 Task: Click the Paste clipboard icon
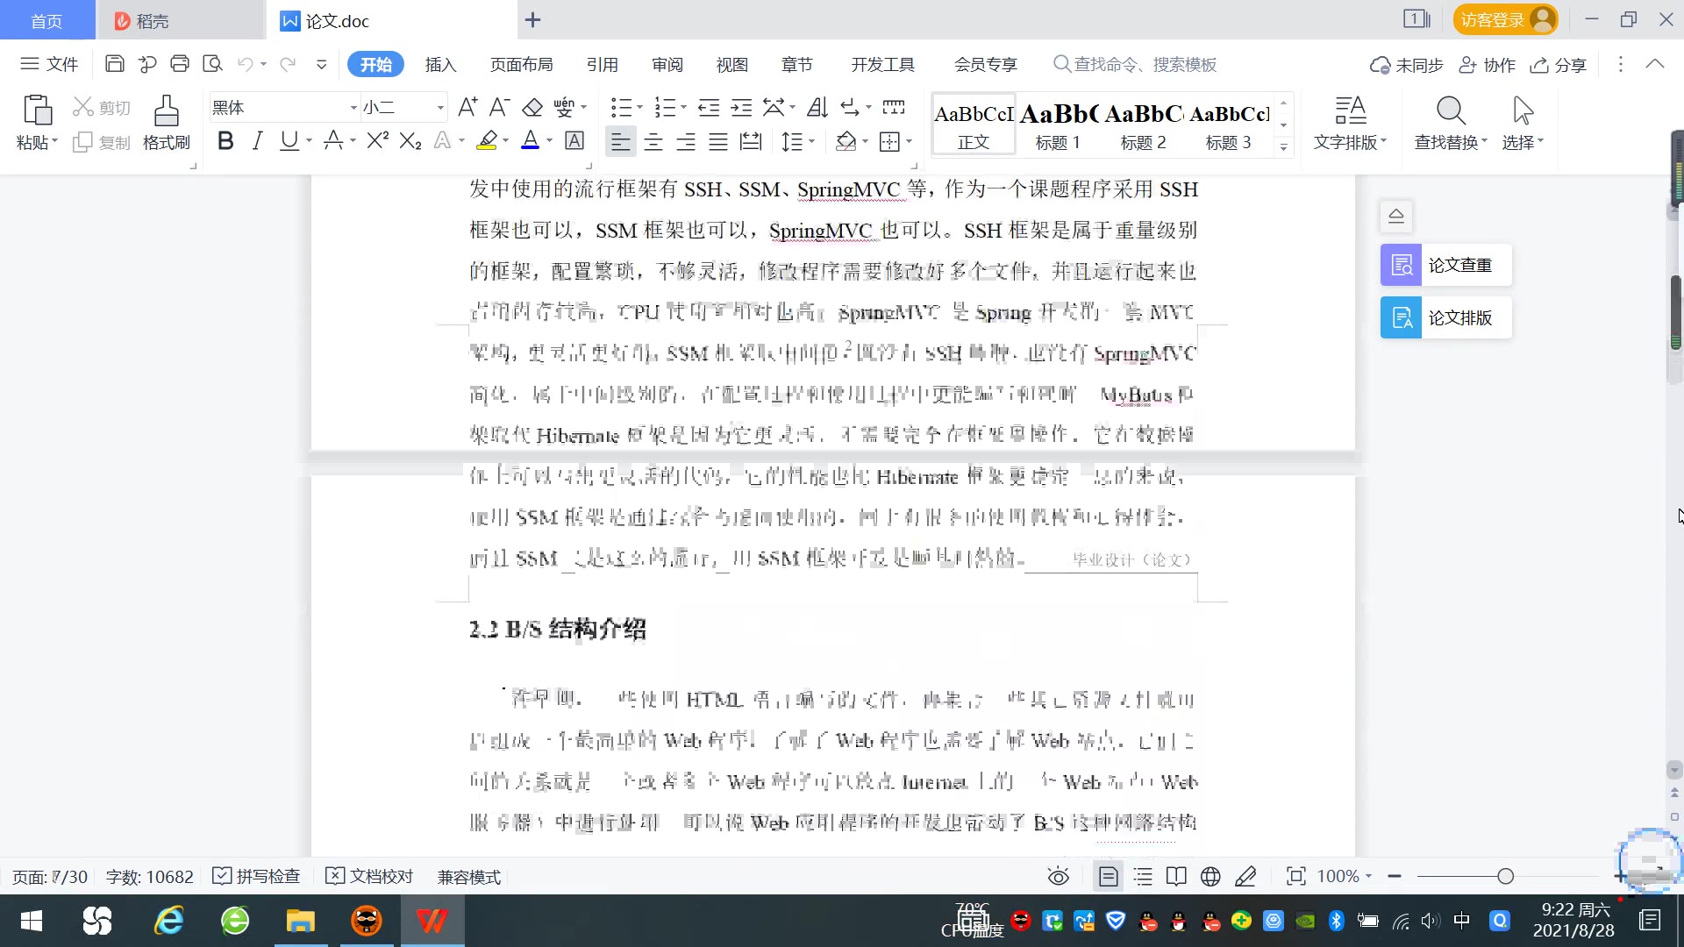point(37,111)
